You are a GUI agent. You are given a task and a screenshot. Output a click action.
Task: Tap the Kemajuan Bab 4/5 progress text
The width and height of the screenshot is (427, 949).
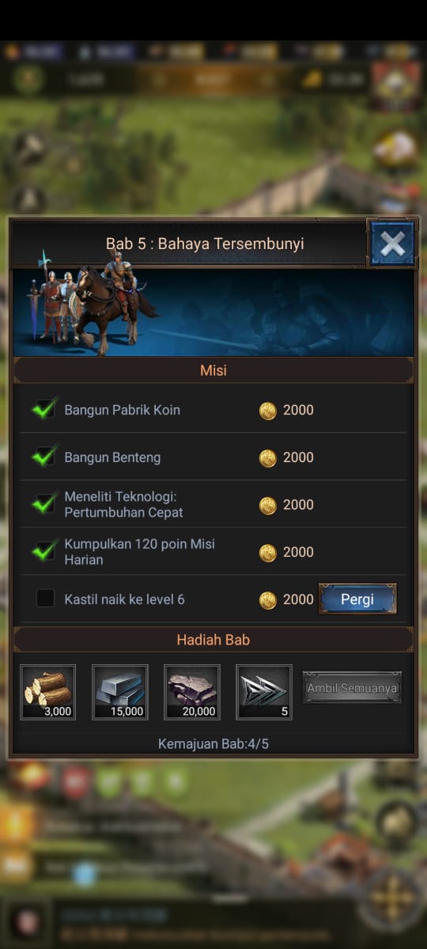pos(213,744)
